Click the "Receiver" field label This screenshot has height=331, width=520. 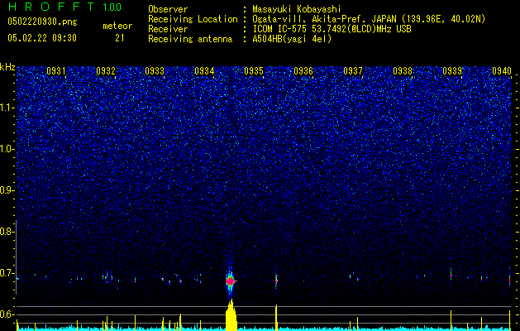click(x=168, y=29)
